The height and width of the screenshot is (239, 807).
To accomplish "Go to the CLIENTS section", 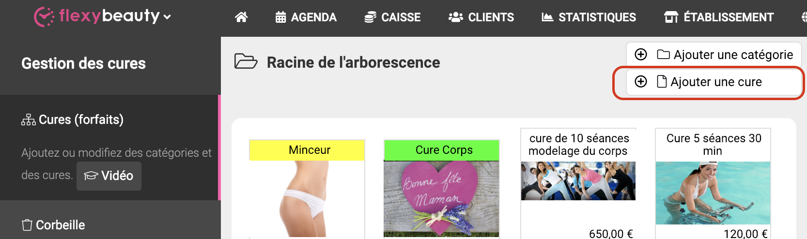I will [x=481, y=17].
